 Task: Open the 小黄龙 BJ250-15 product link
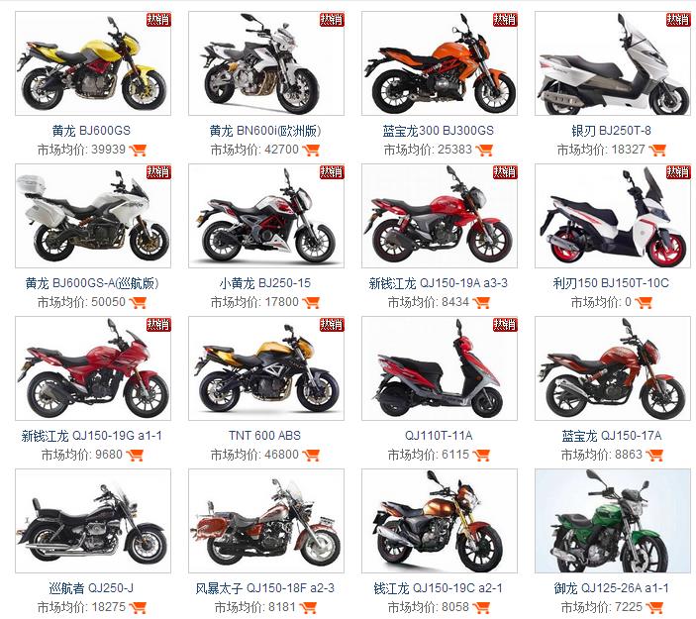[x=265, y=283]
